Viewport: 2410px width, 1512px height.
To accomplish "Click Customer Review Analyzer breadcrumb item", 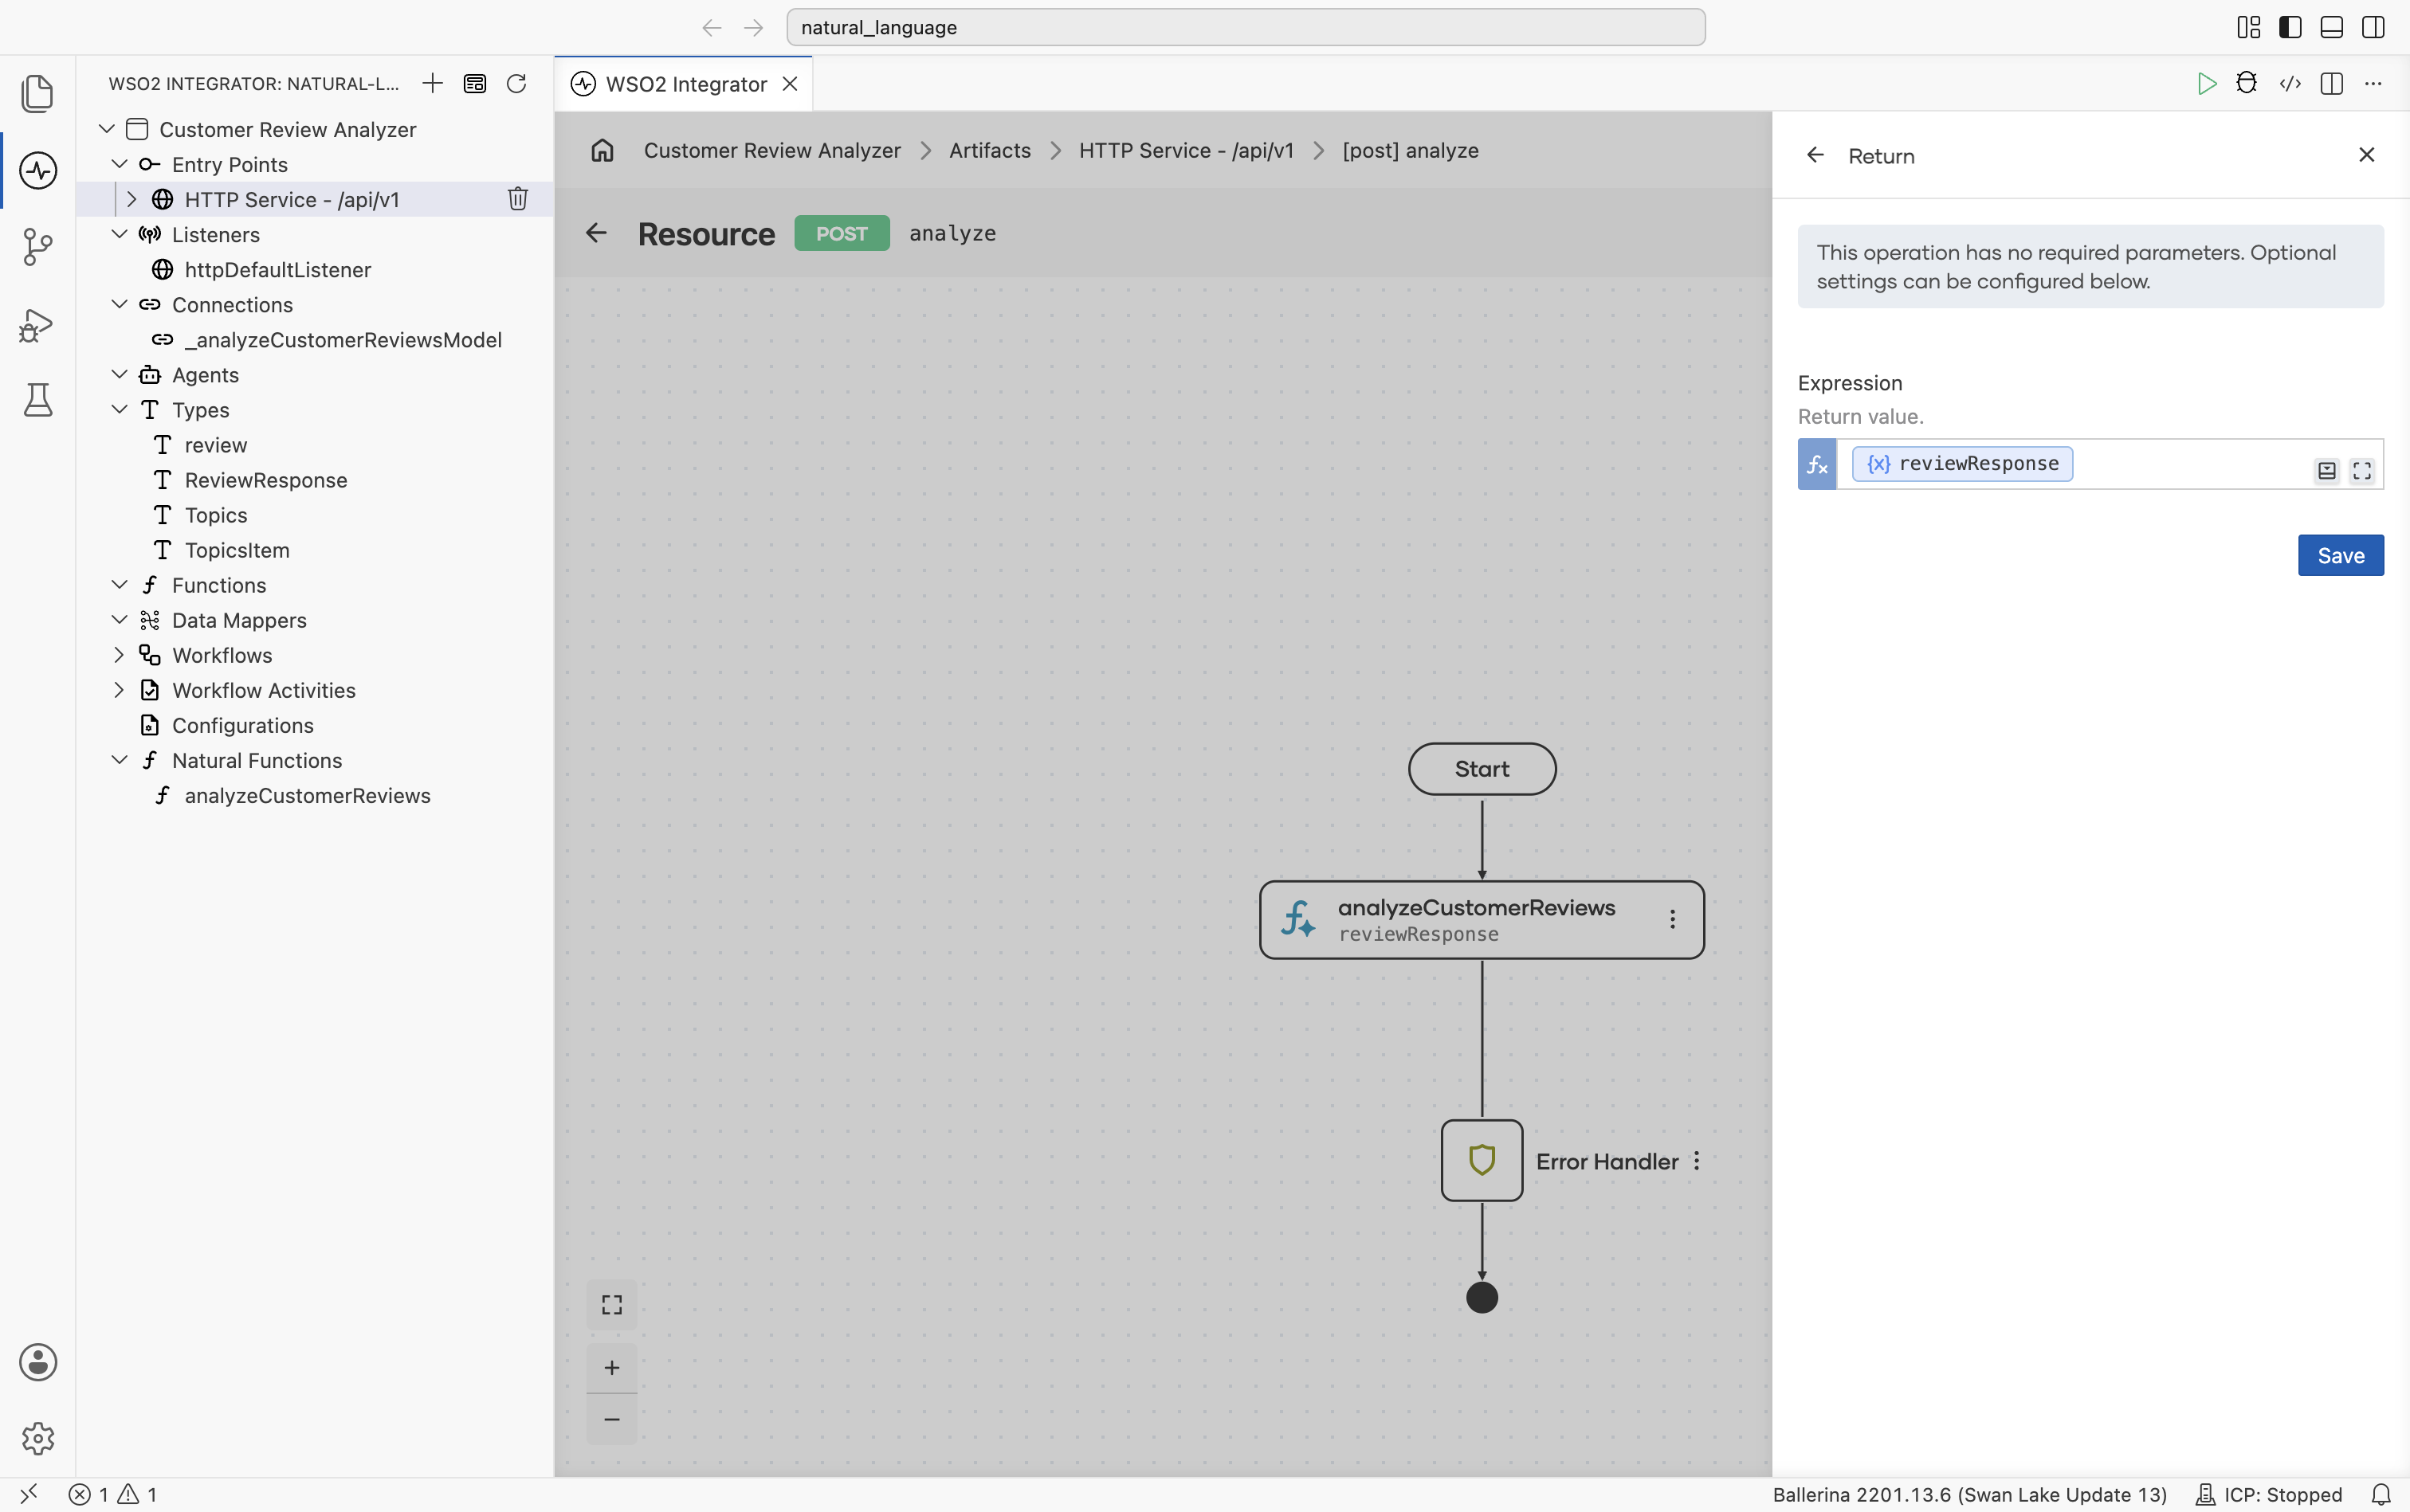I will click(771, 150).
